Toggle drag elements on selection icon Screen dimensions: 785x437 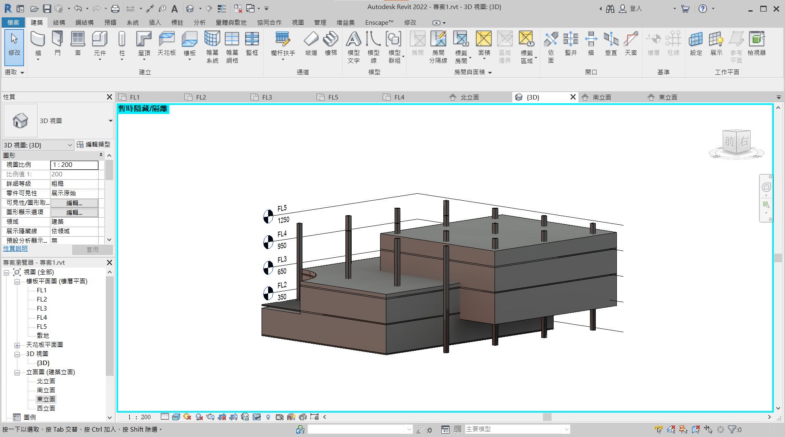[708, 430]
